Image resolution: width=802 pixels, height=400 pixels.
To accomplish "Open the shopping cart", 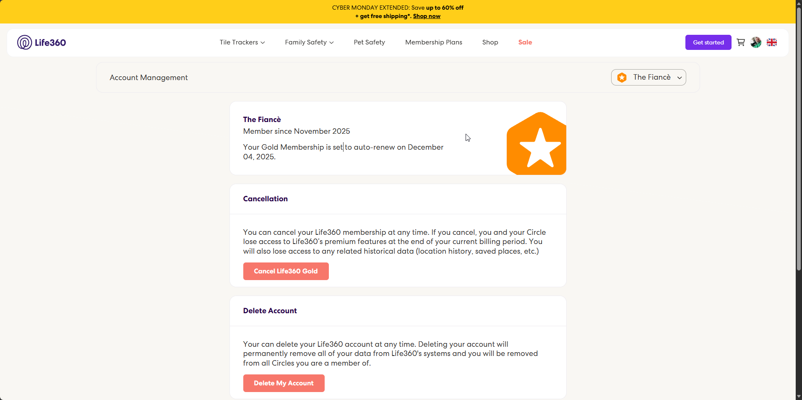I will coord(741,42).
